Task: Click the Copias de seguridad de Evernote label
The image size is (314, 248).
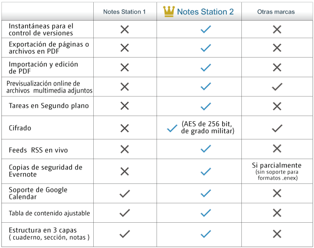Action: click(x=45, y=171)
